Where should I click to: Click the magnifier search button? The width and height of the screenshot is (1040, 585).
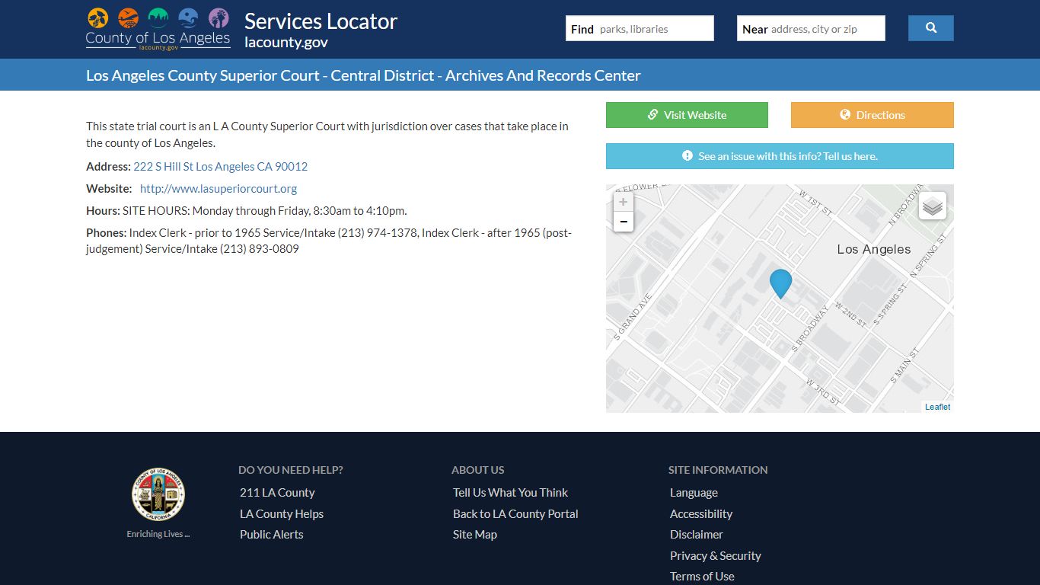[930, 28]
